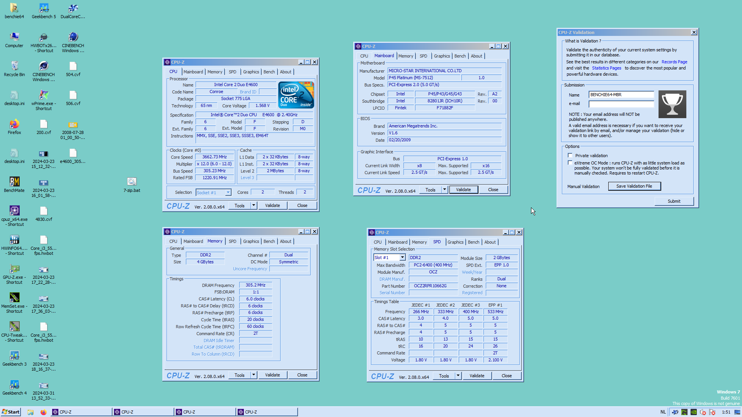The image size is (742, 417).
Task: Enable Private validation checkbox
Action: pyautogui.click(x=570, y=155)
